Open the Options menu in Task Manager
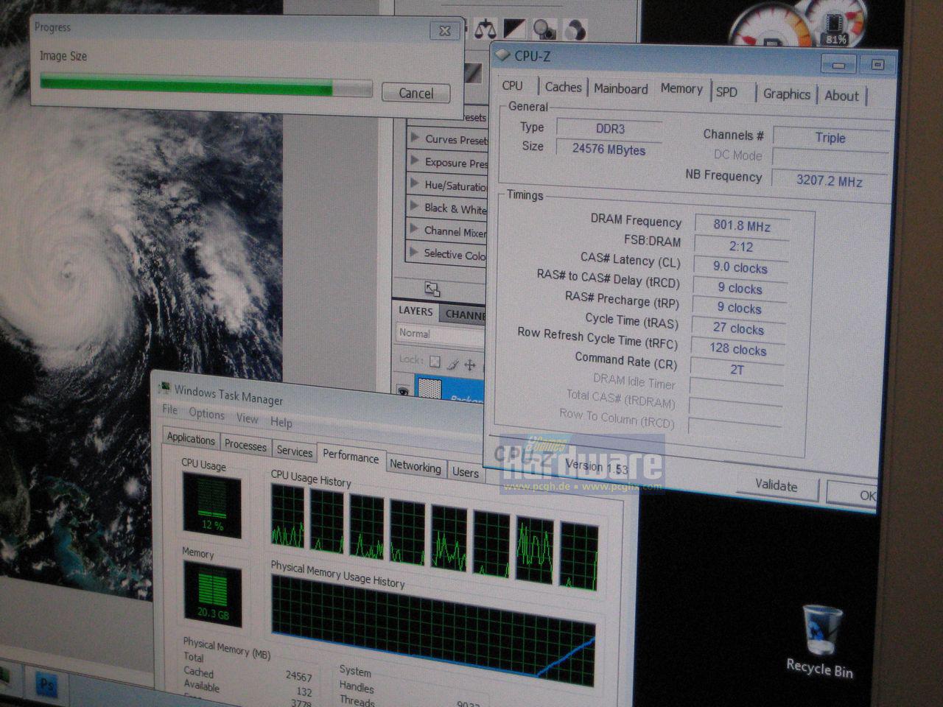The image size is (943, 707). (206, 414)
